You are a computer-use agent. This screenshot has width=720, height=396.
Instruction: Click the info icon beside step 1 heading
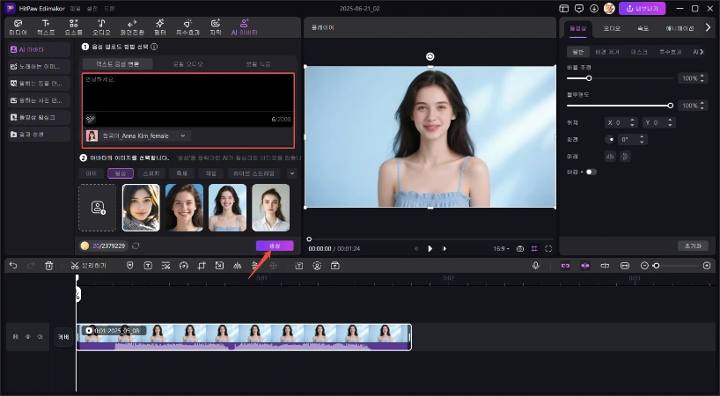154,47
